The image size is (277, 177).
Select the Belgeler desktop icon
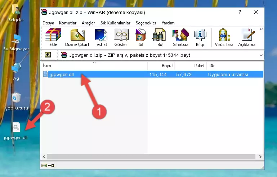[x=16, y=13]
